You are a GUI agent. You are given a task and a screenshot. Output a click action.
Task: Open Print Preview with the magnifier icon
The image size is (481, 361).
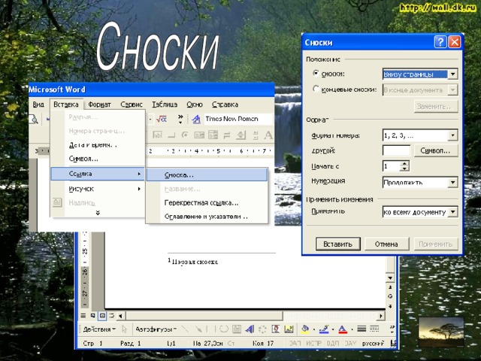[x=33, y=119]
